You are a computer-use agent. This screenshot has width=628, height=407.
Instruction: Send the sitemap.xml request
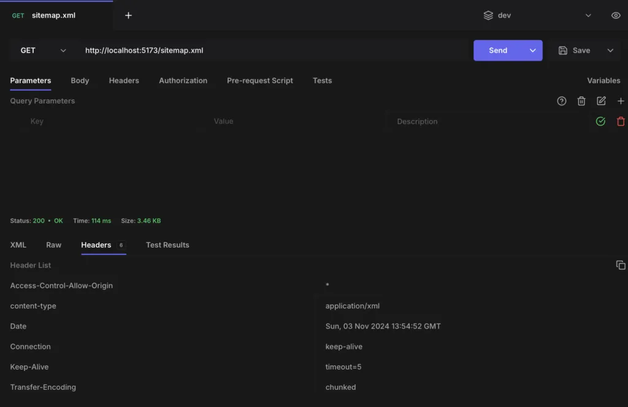[499, 50]
